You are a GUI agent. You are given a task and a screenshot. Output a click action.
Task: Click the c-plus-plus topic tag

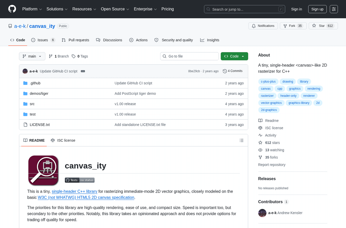coord(268,81)
